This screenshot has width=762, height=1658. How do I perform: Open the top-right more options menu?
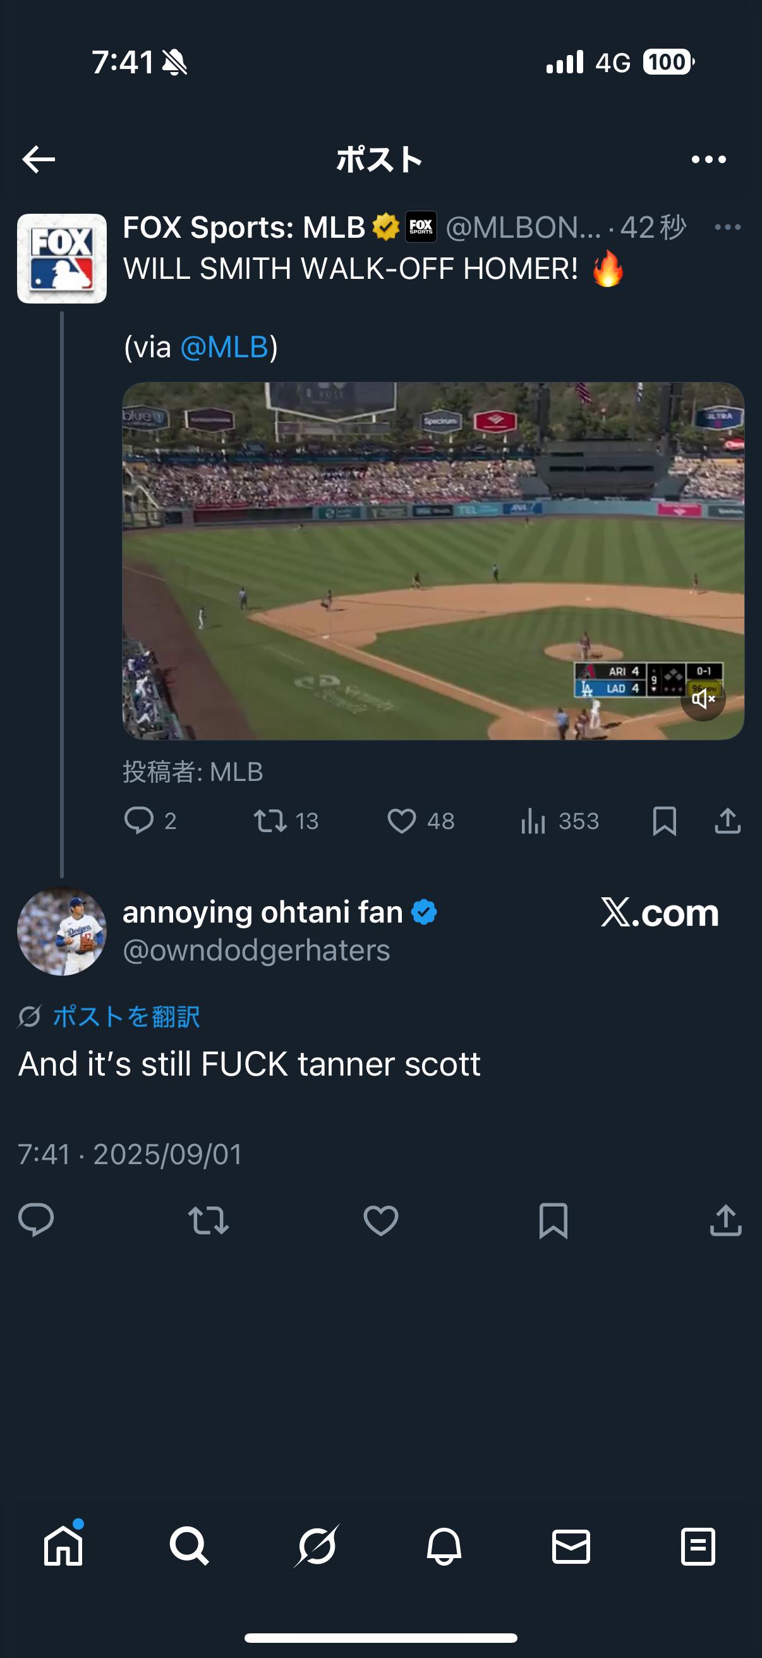click(x=709, y=159)
